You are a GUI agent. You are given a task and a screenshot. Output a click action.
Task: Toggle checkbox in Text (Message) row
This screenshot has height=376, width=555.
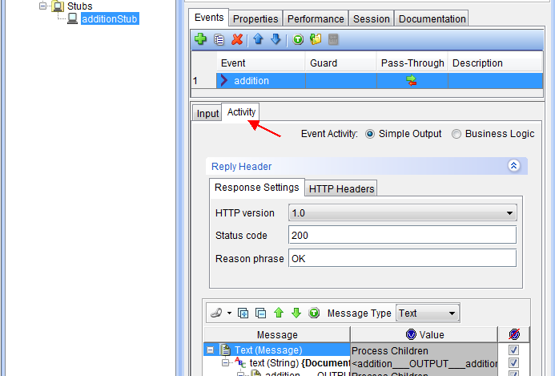point(513,350)
